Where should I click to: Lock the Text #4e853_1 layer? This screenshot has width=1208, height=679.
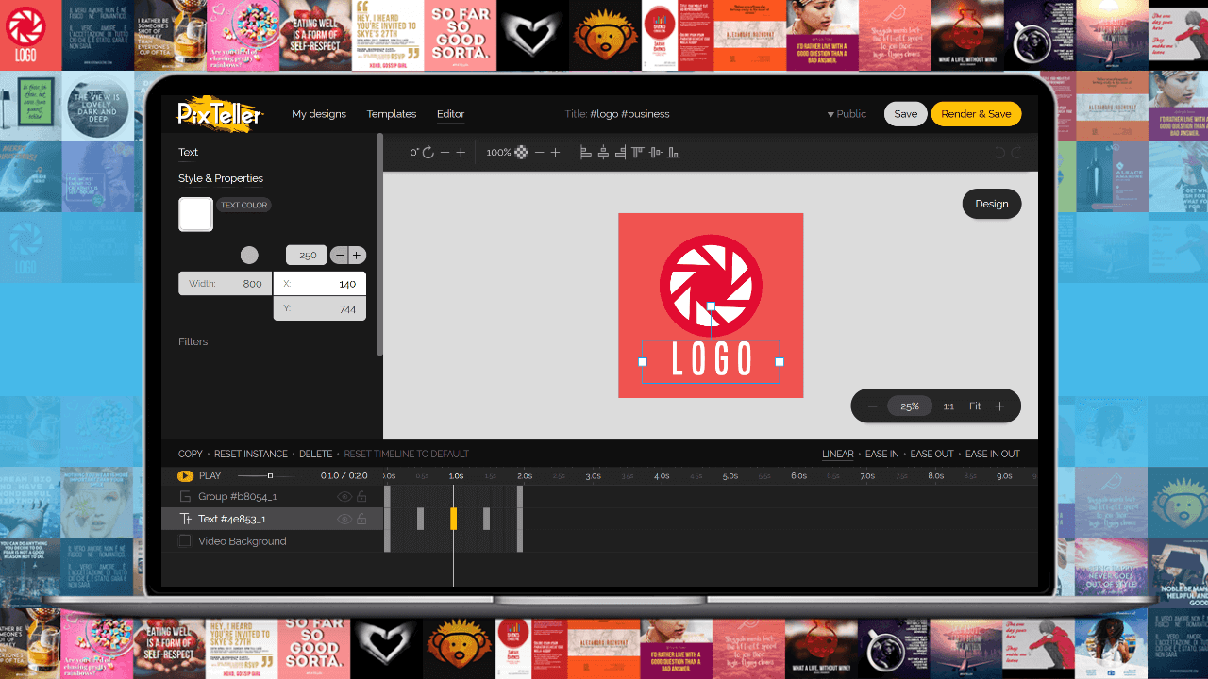point(361,519)
